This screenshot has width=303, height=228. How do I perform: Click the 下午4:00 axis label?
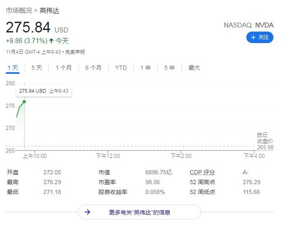tap(254, 156)
